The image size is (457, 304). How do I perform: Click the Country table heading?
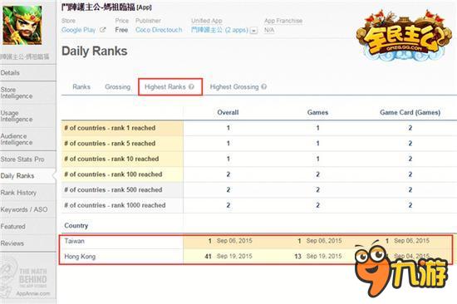tap(76, 226)
